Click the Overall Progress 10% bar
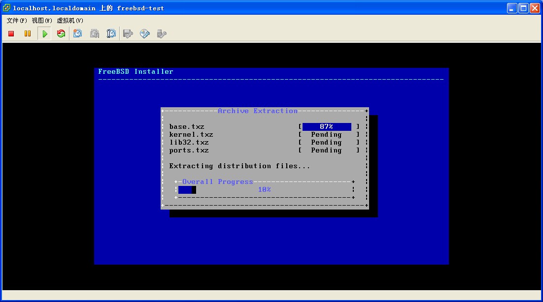The width and height of the screenshot is (543, 302). pos(264,190)
